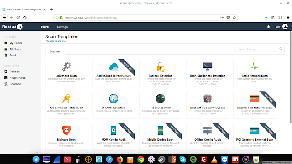Open the root username label

[278, 27]
